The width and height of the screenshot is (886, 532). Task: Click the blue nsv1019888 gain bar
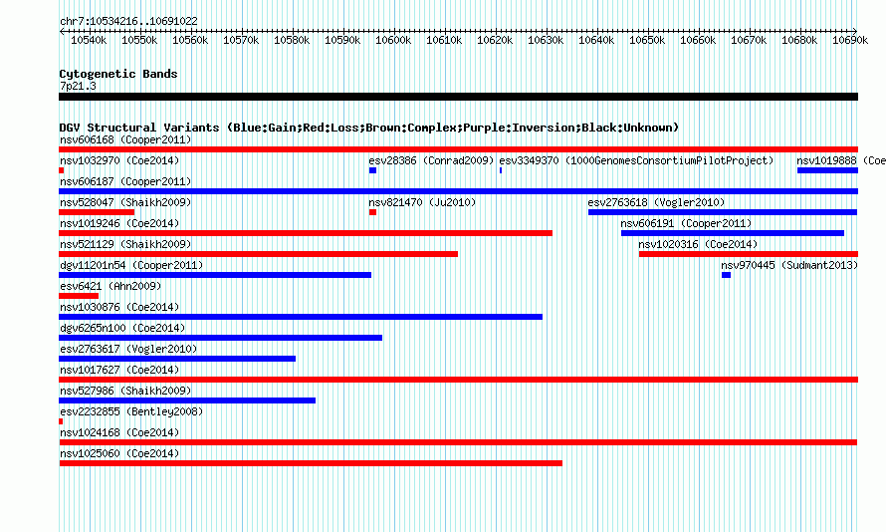[828, 170]
